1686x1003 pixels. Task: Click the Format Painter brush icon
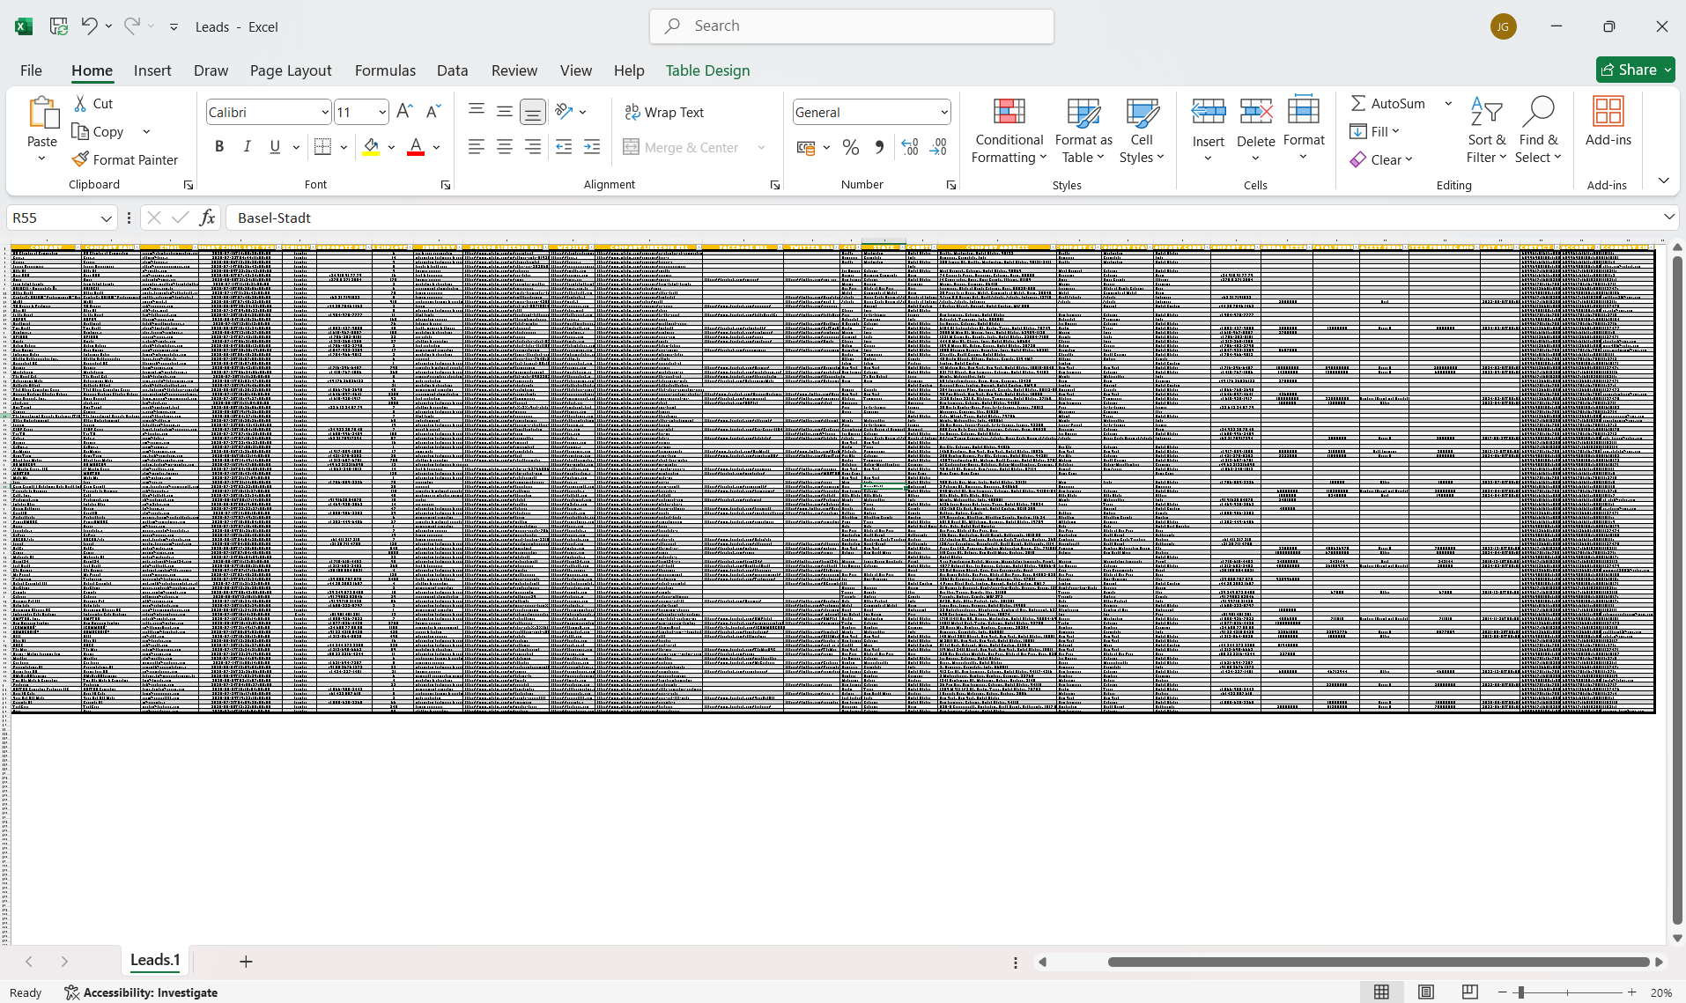pos(80,159)
